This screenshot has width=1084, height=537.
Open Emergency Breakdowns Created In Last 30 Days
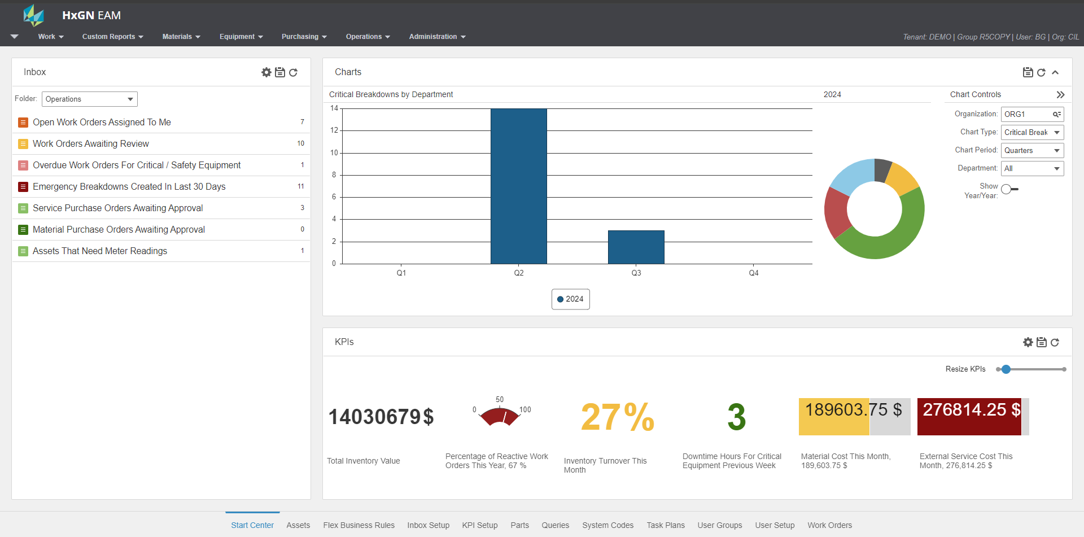[x=129, y=187]
